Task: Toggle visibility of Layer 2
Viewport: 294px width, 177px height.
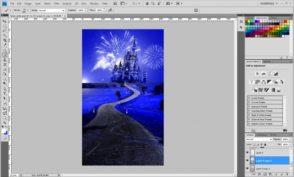Action: point(247,152)
